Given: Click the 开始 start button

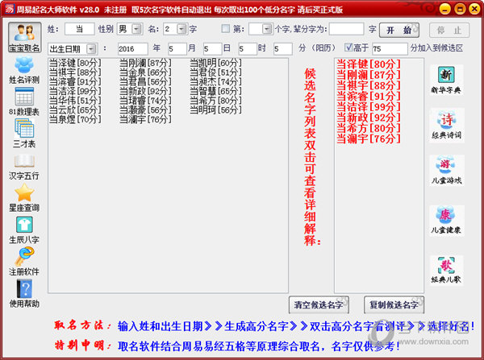Looking at the screenshot, I should pyautogui.click(x=398, y=30).
